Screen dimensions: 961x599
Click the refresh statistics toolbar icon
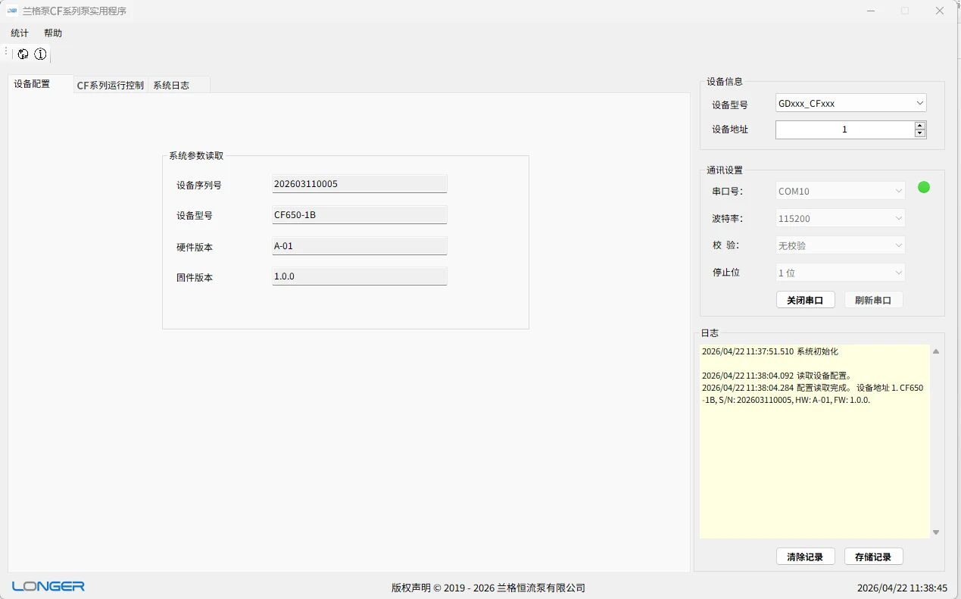(23, 54)
